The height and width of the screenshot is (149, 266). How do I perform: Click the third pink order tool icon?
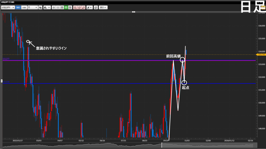pos(83,8)
